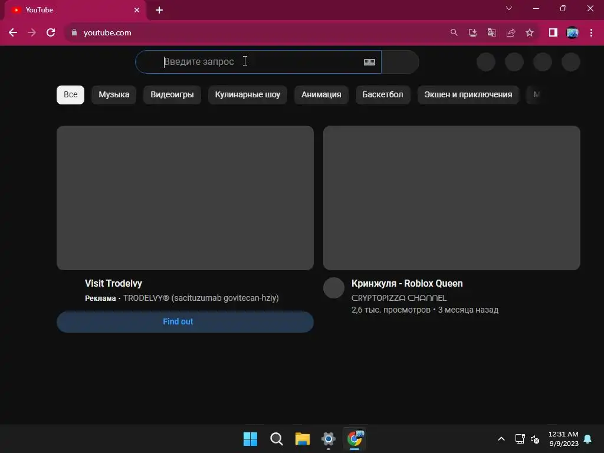Click the Chrome taskbar icon
This screenshot has width=604, height=453.
(x=354, y=439)
